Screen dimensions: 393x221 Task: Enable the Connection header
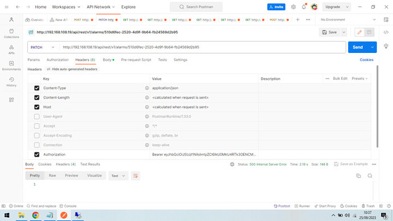point(37,145)
